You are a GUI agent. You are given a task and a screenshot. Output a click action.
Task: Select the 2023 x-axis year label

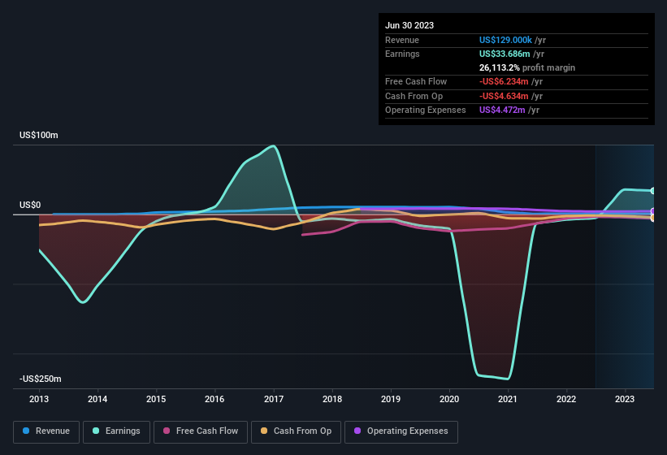[625, 399]
